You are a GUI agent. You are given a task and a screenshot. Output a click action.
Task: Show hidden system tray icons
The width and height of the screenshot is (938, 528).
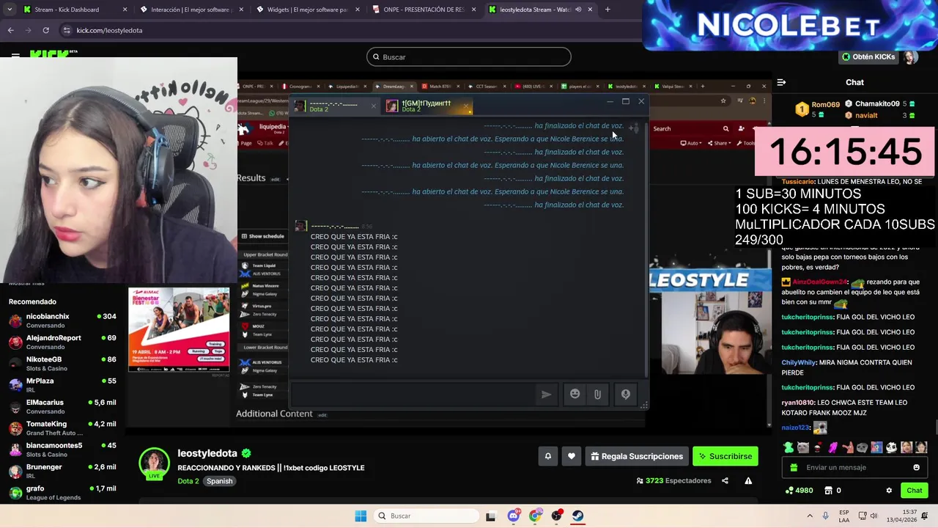point(810,516)
